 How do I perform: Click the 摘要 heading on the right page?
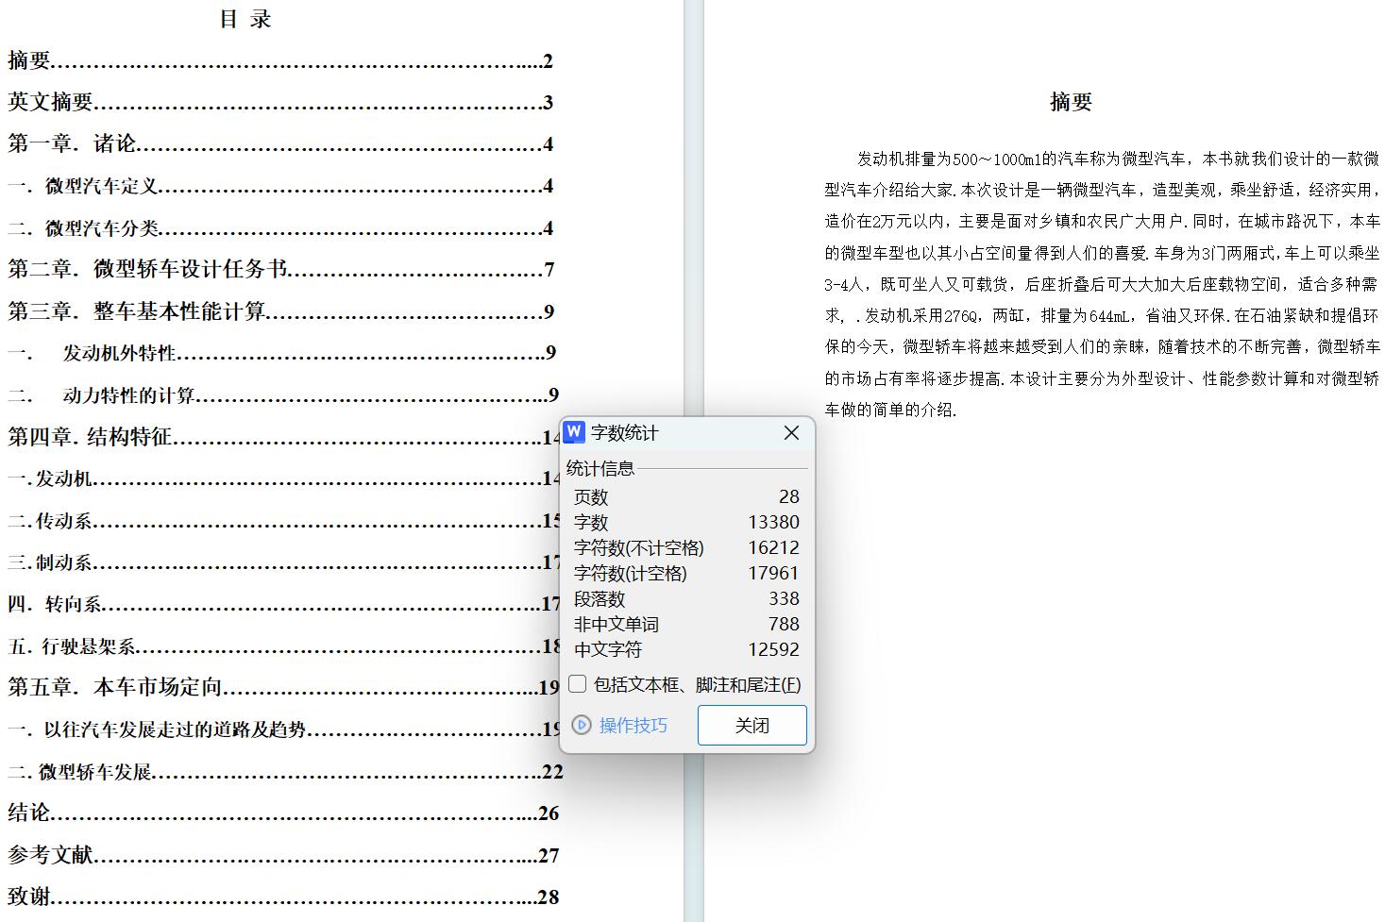1071,102
